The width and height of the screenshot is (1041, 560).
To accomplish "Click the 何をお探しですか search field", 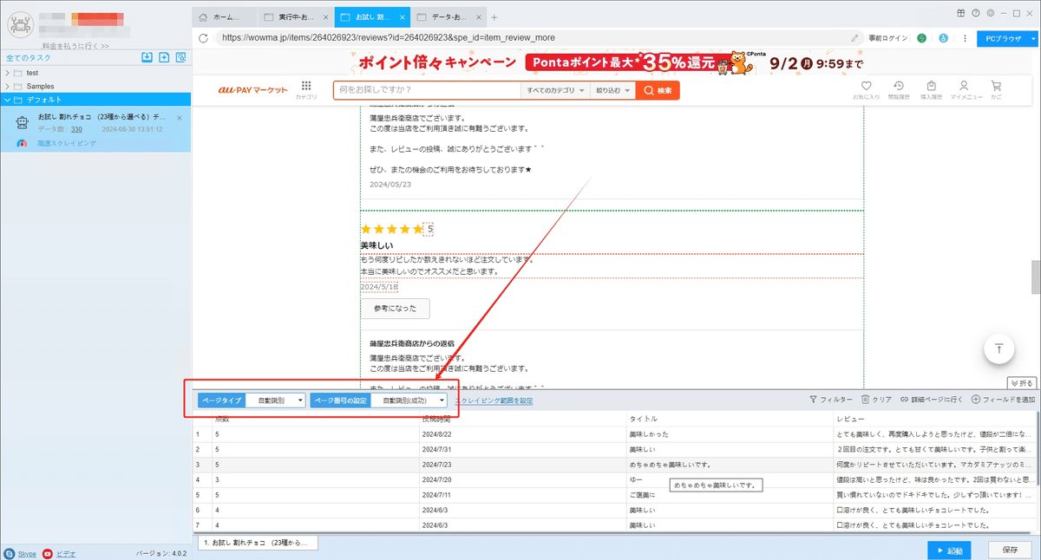I will pos(427,90).
